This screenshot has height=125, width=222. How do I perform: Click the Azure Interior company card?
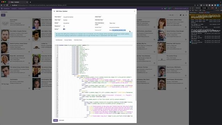pos(16,23)
